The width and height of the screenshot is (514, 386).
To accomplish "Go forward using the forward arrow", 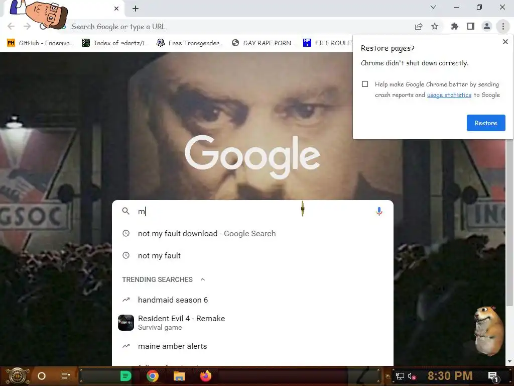I will point(27,26).
